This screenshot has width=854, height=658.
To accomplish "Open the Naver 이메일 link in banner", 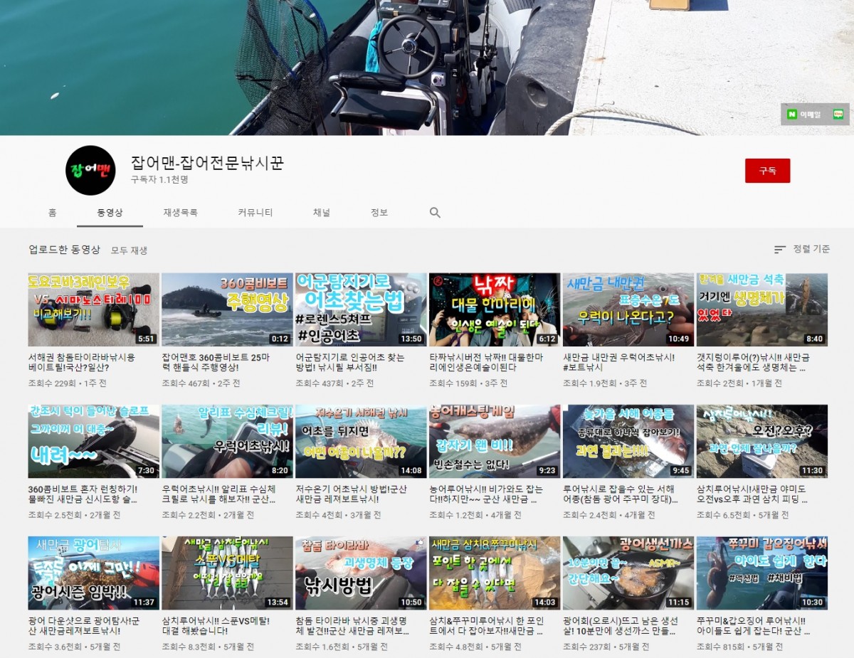I will coord(803,115).
